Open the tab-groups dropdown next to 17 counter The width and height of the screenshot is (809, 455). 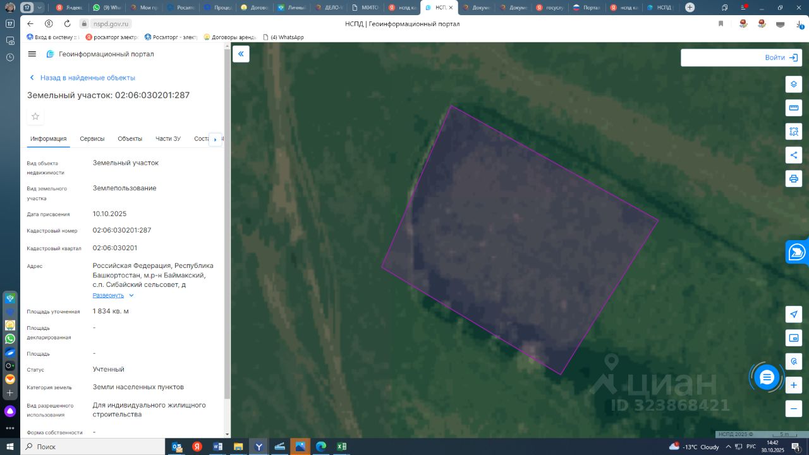point(40,8)
